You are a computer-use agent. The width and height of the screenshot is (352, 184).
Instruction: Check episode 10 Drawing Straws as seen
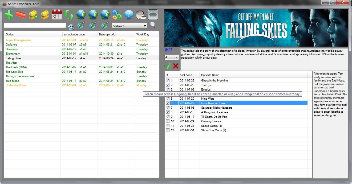[x=168, y=121]
